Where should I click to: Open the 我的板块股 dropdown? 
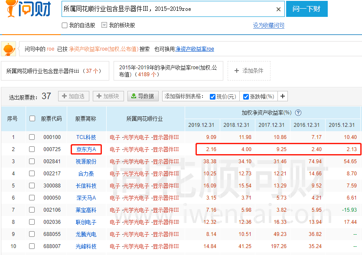point(104,25)
